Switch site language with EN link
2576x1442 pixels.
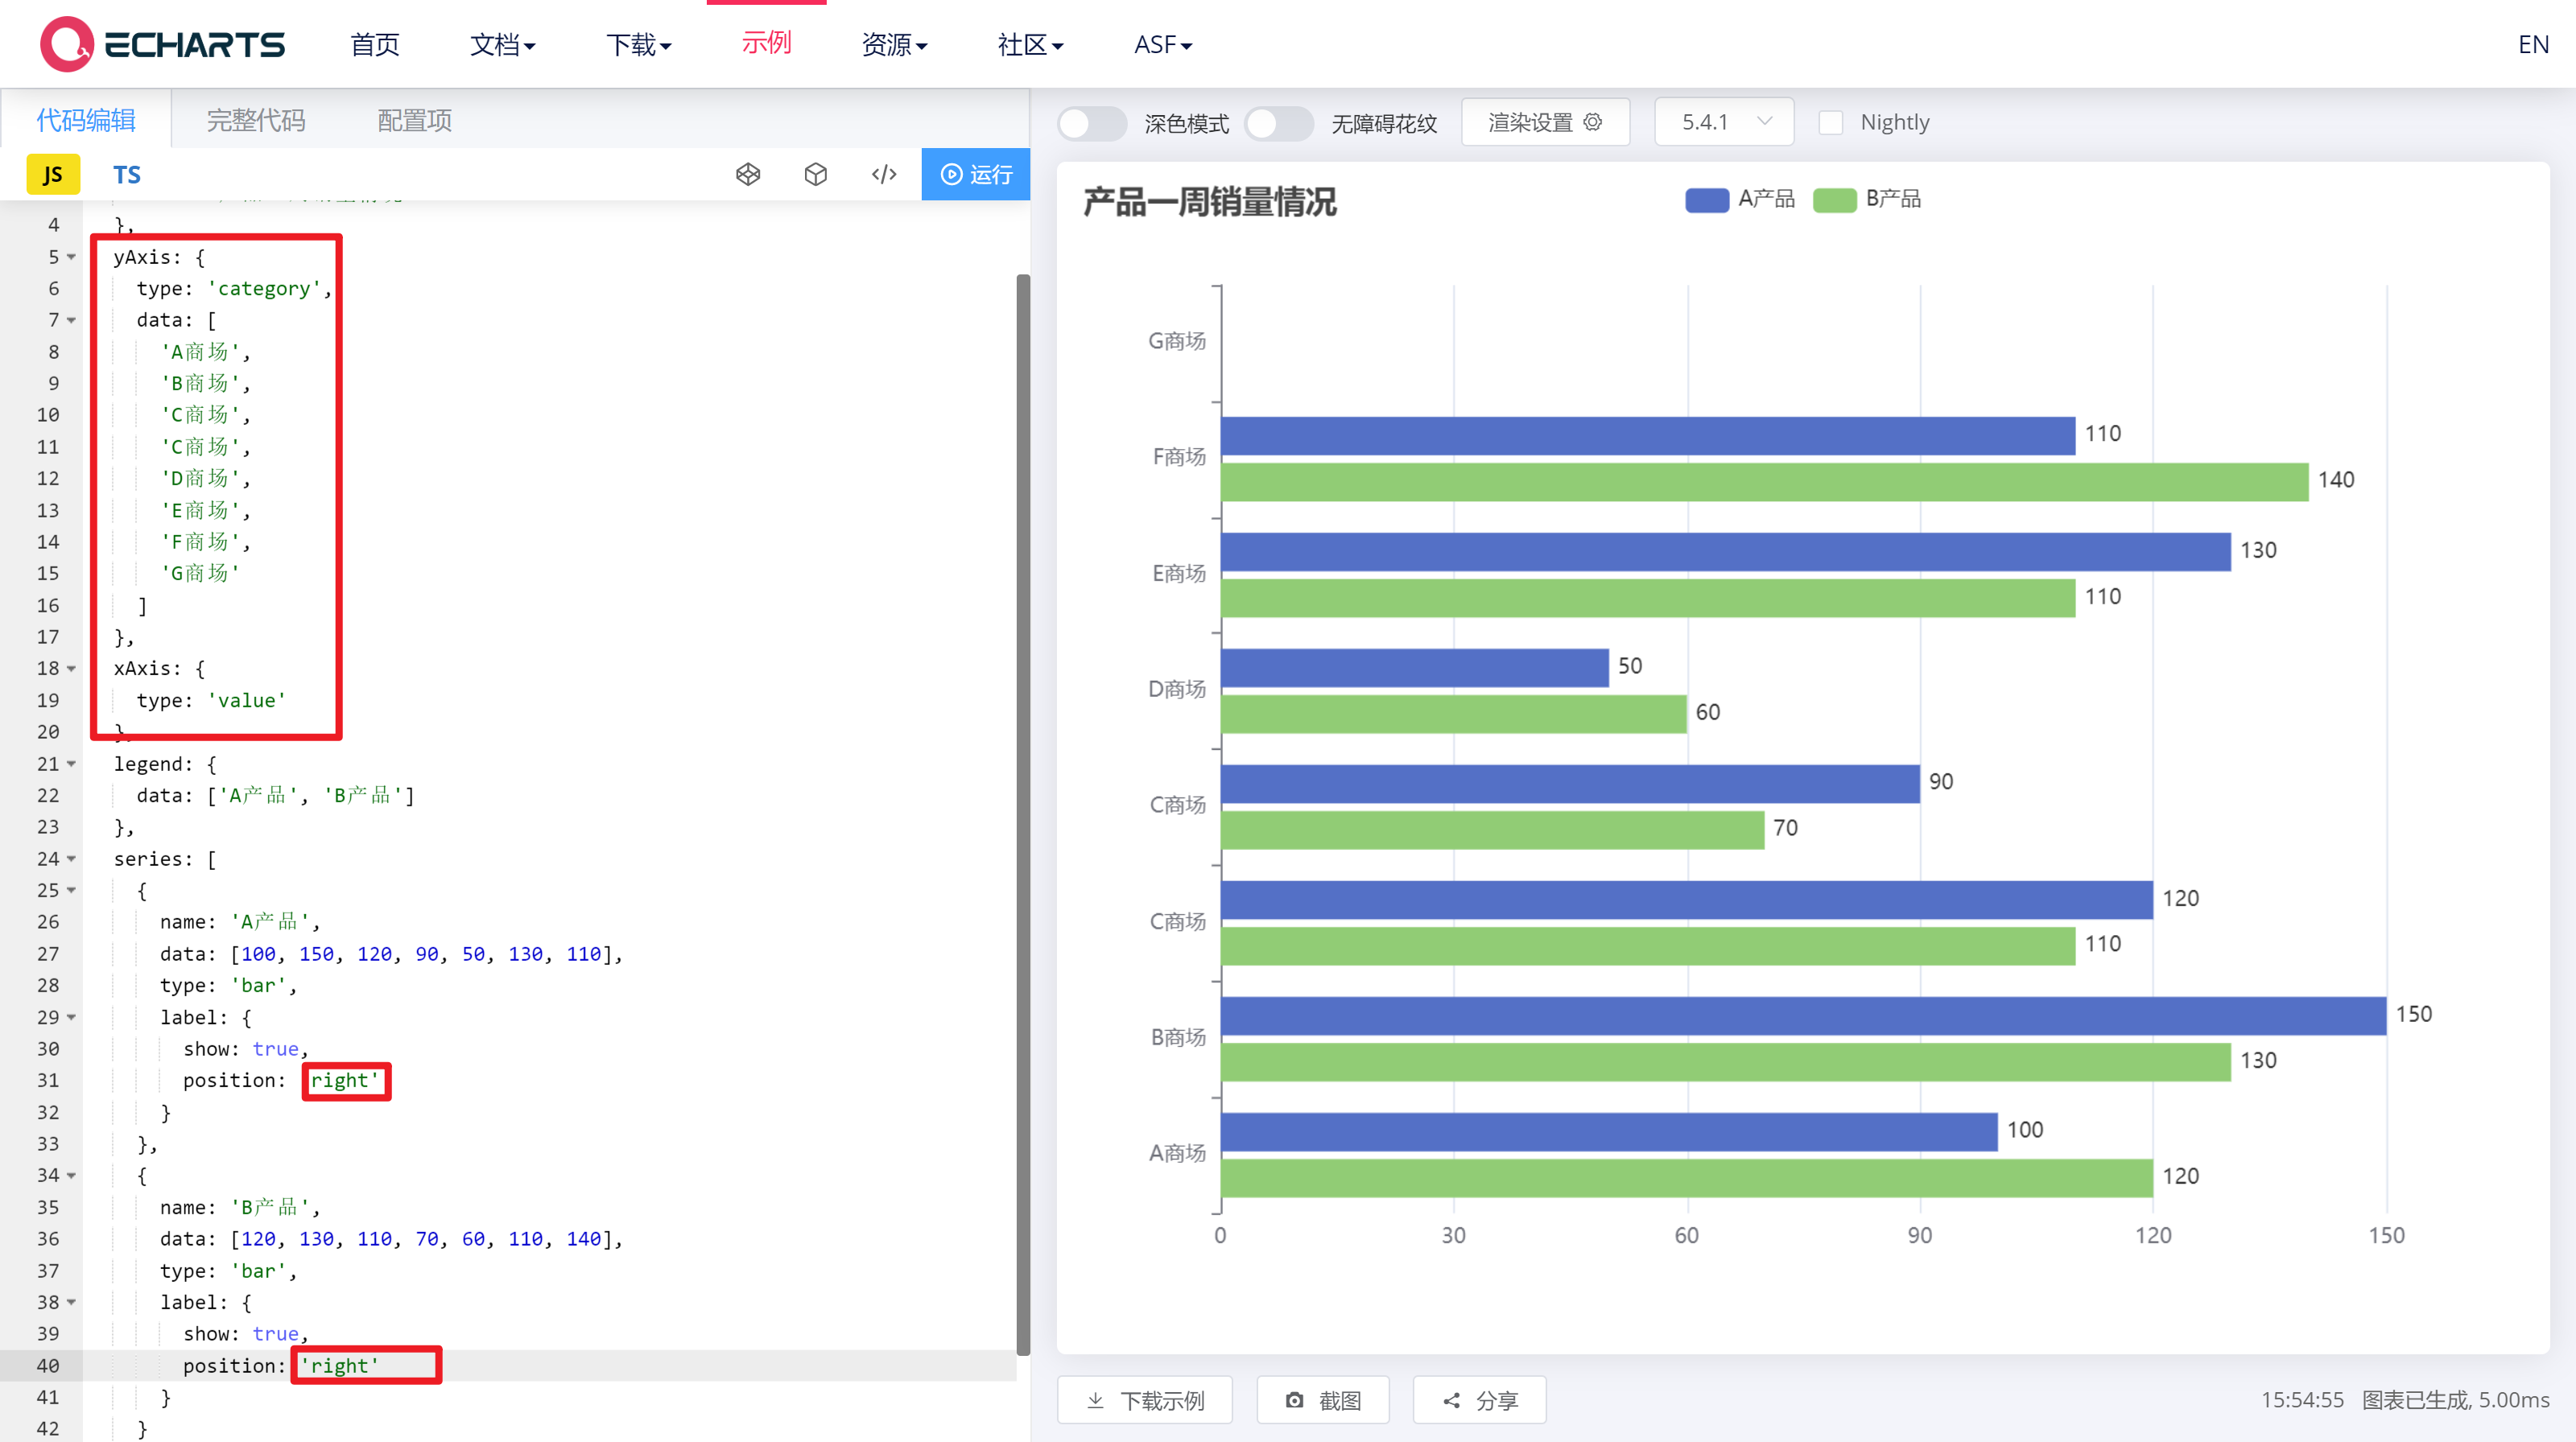tap(2533, 44)
